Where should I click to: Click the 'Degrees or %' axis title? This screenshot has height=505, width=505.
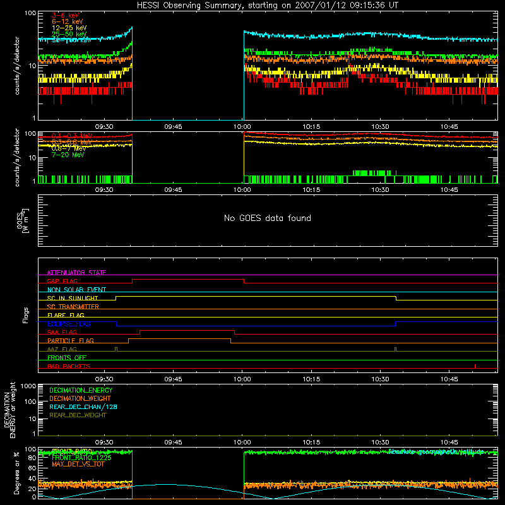point(16,473)
